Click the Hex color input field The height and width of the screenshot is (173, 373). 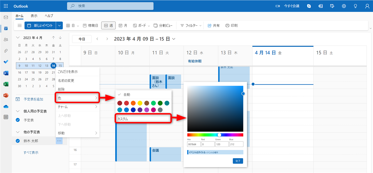(194, 144)
